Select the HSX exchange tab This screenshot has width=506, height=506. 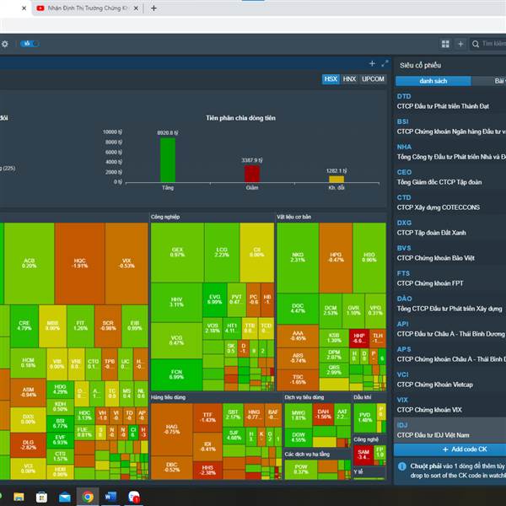tap(331, 79)
